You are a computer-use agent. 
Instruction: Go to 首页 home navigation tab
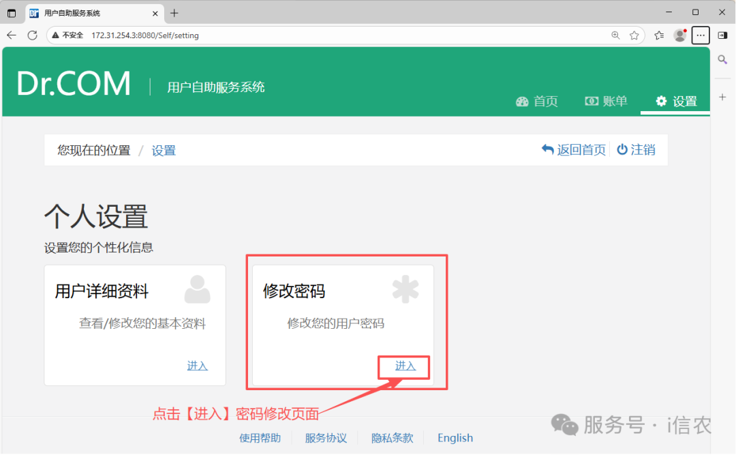click(537, 102)
